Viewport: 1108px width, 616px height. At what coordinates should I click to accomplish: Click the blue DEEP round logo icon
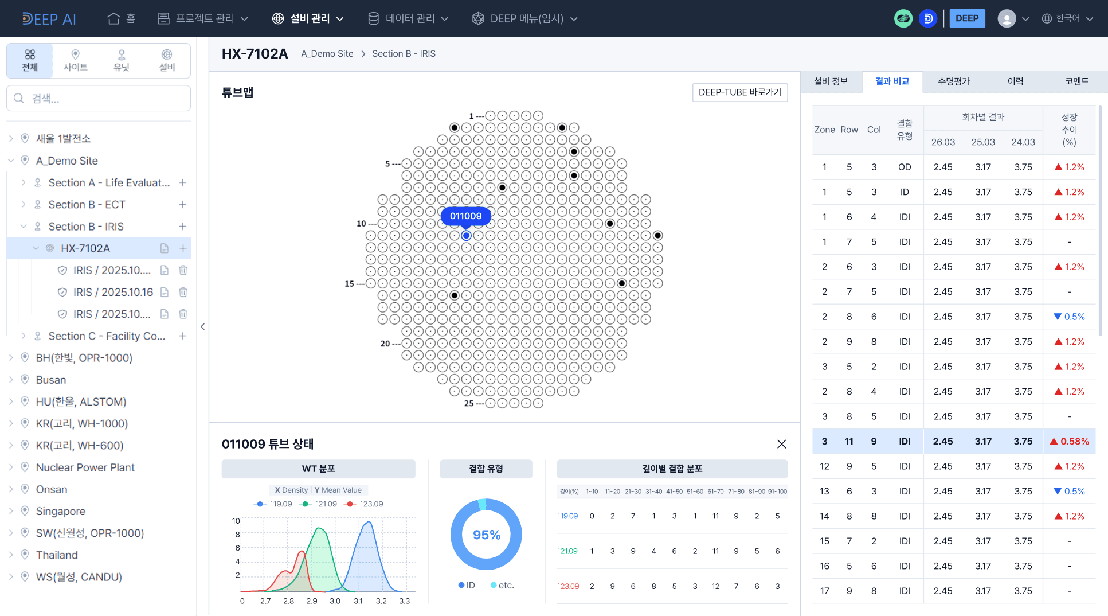[928, 18]
